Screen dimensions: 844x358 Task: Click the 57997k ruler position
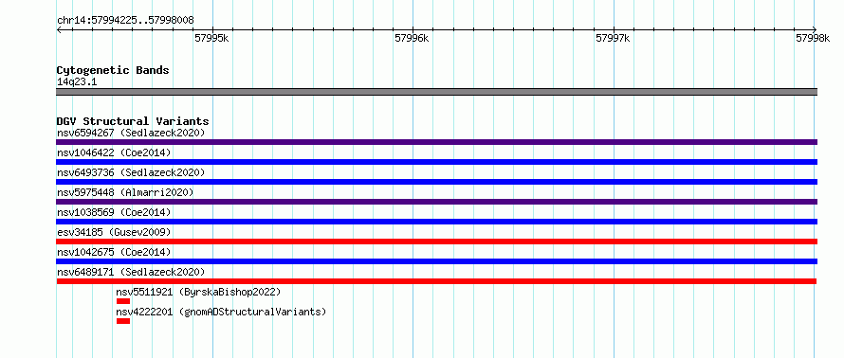[x=613, y=38]
